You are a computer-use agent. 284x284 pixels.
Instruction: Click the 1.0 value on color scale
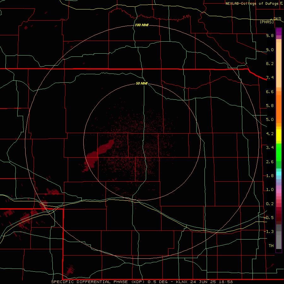270,190
